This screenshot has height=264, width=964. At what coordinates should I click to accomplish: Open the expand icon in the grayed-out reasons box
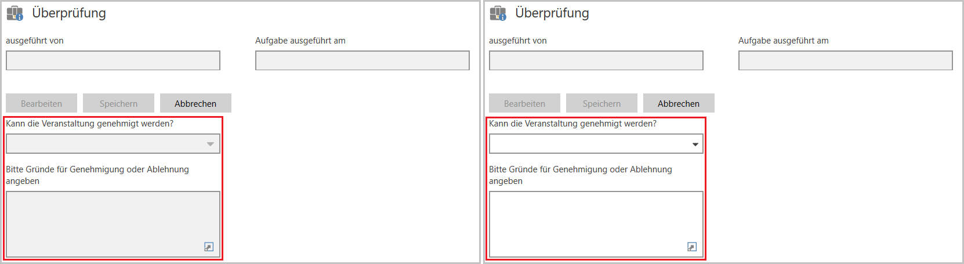click(x=209, y=247)
